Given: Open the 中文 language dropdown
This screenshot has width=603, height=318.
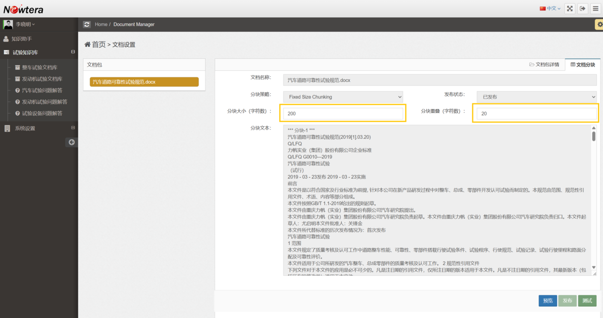Looking at the screenshot, I should [x=550, y=9].
